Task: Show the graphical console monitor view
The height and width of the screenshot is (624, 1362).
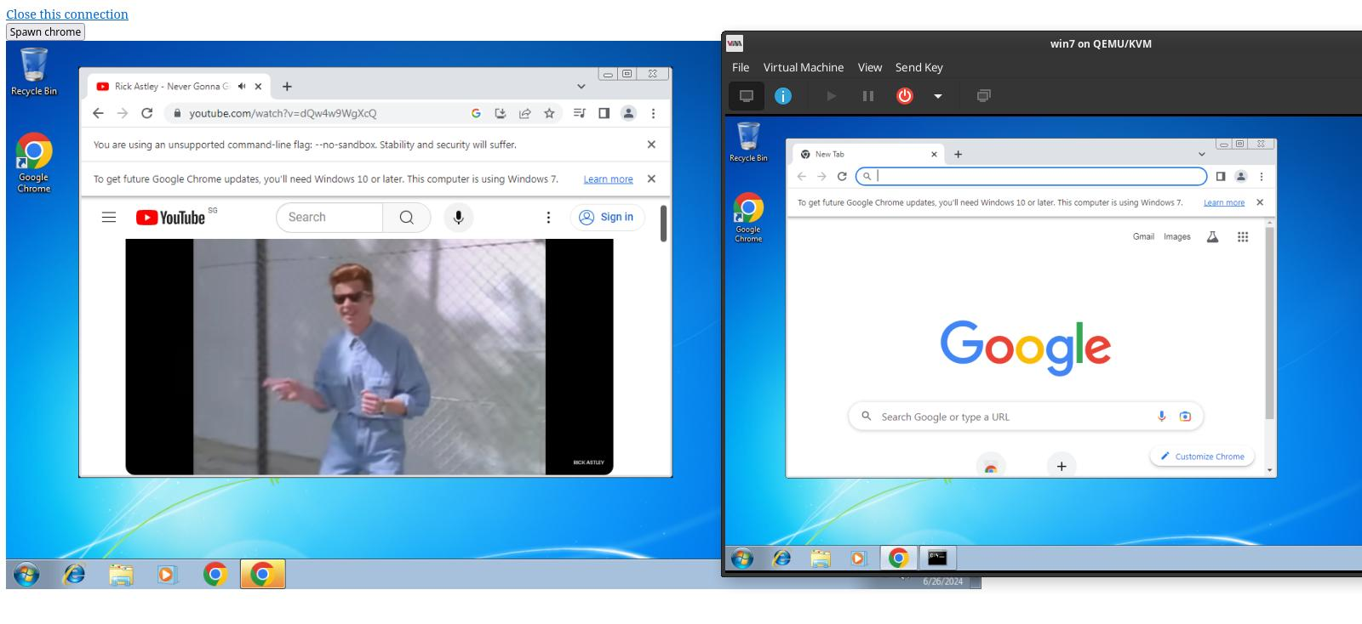Action: (747, 96)
